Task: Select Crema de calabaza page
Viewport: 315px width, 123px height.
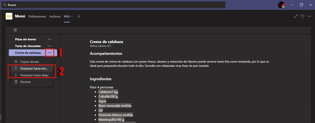Action: (28, 53)
